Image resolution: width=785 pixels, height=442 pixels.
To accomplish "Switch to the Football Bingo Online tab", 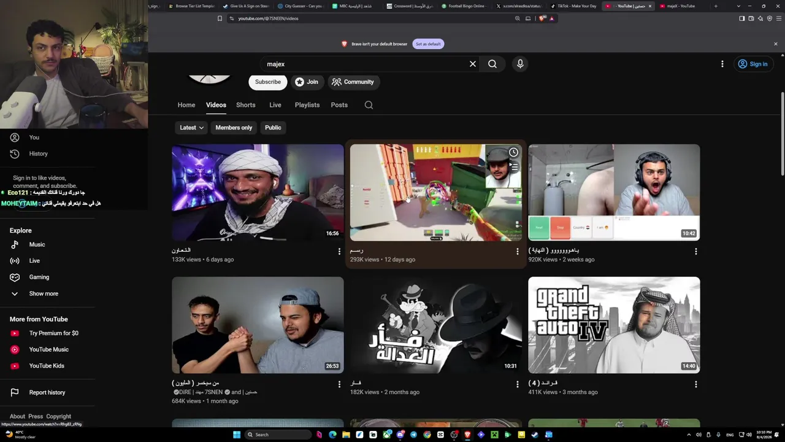I will (465, 6).
